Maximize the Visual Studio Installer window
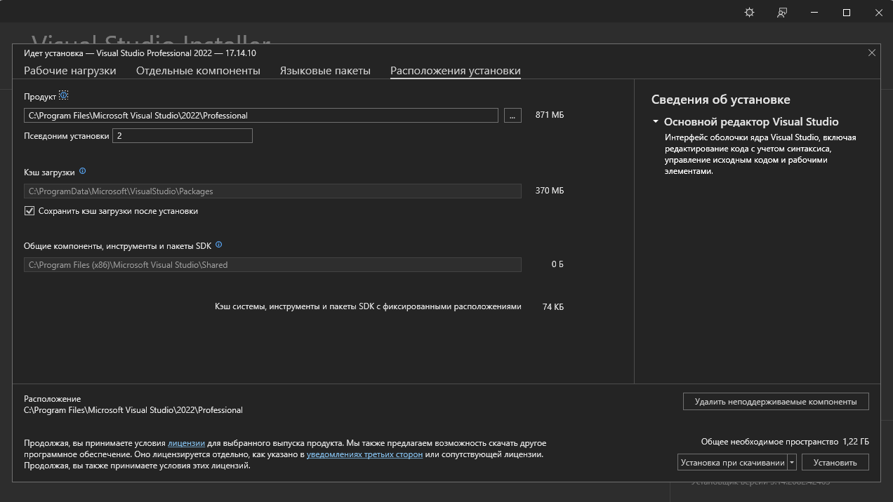893x502 pixels. 847,13
